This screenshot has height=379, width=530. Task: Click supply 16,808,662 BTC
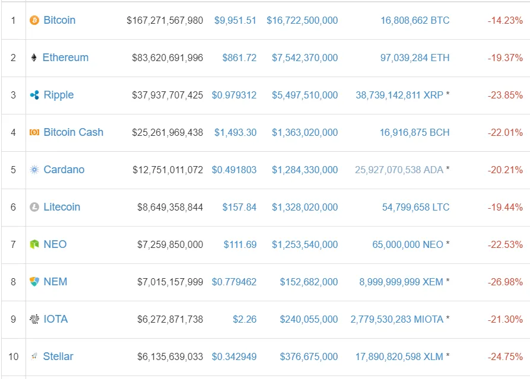(415, 21)
